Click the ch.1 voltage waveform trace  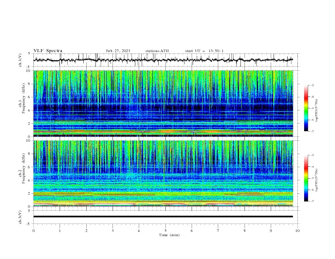(163, 60)
